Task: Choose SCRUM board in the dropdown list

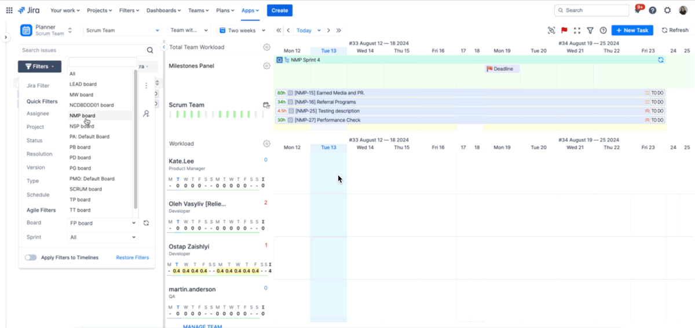Action: (x=86, y=189)
